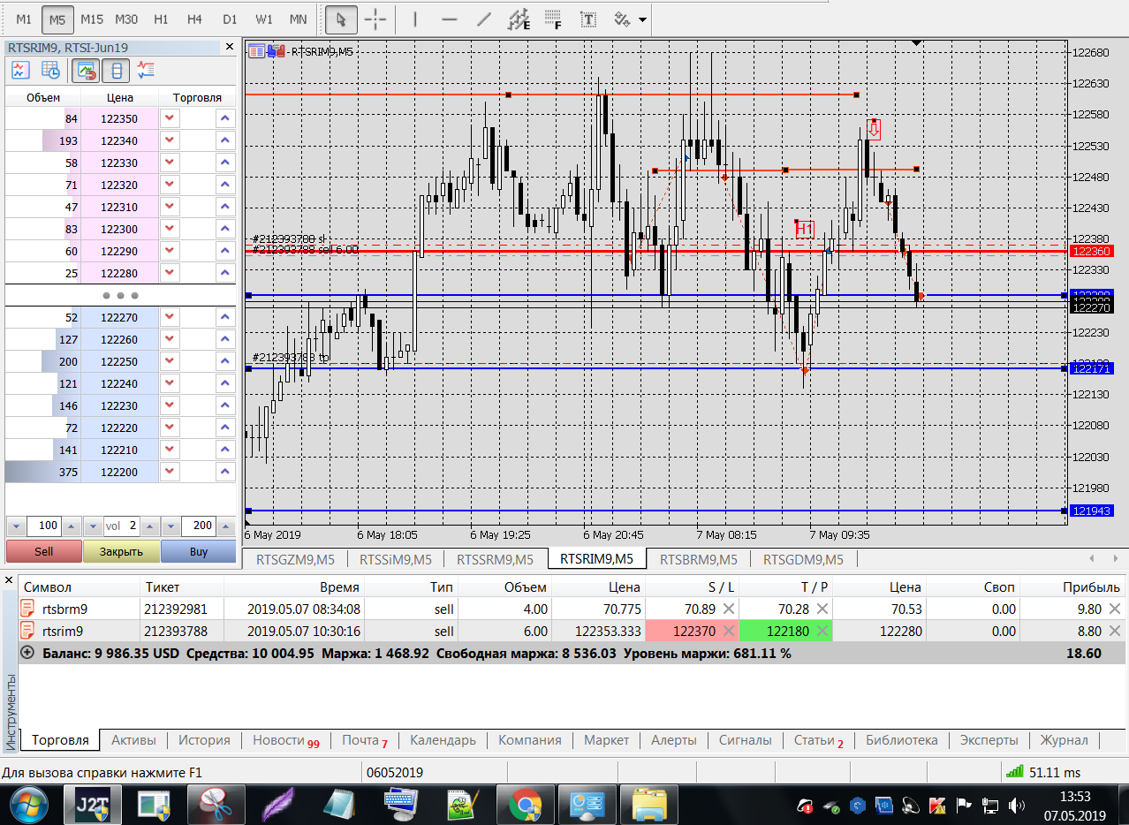This screenshot has width=1129, height=825.
Task: Toggle the depth of market spread mode button
Action: pyautogui.click(x=117, y=70)
